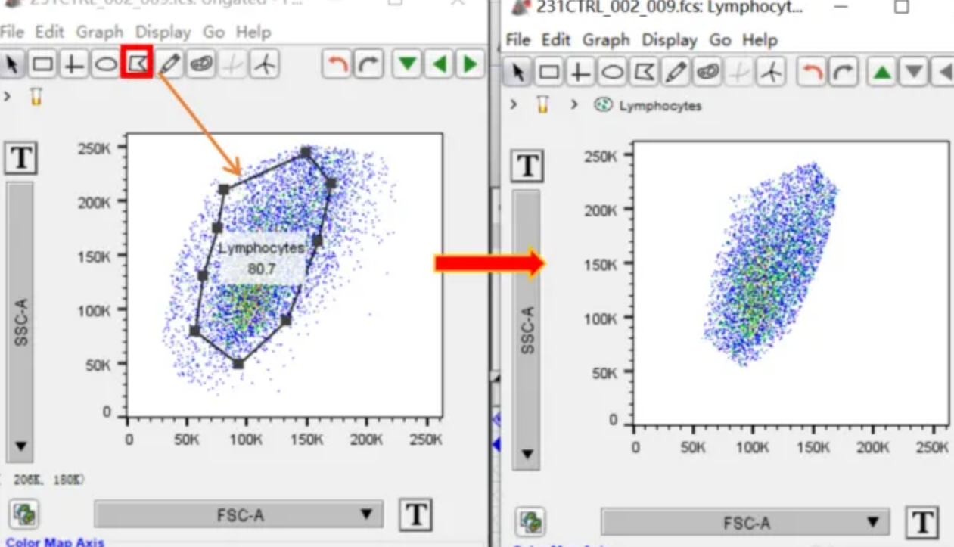
Task: Select the pencil gate tool in Lymphocytes window
Action: tap(675, 72)
